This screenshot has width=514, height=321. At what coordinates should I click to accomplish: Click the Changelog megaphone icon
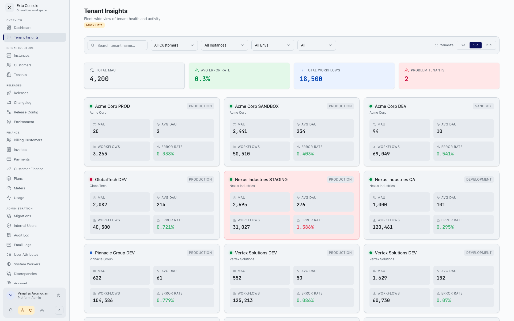(x=9, y=102)
